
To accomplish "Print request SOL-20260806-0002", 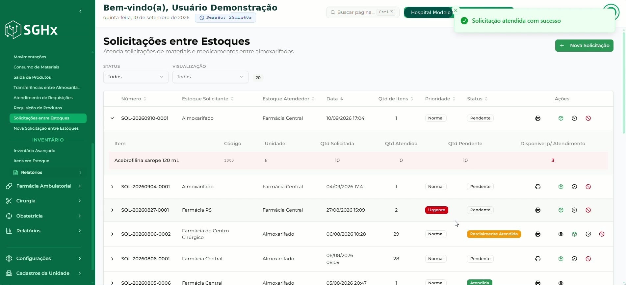I will (538, 234).
